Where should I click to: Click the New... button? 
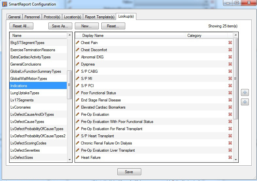(x=87, y=26)
